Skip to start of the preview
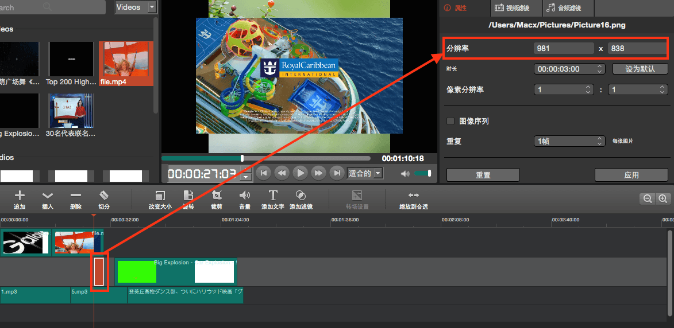 click(x=264, y=173)
